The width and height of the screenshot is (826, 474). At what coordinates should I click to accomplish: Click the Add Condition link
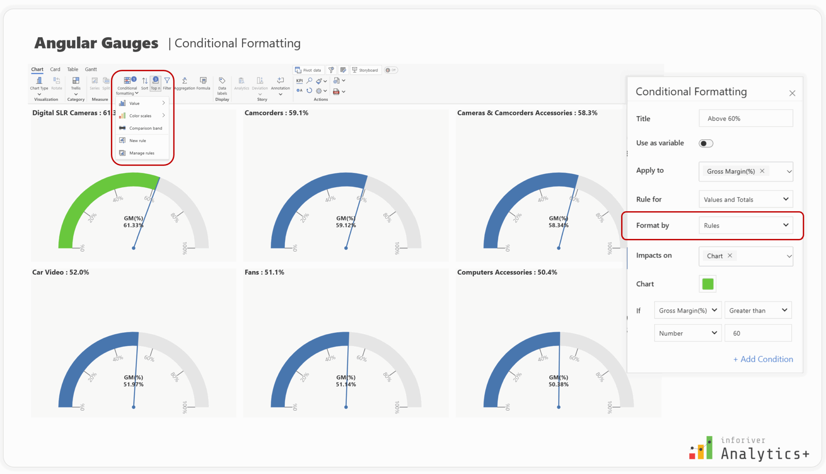tap(763, 359)
